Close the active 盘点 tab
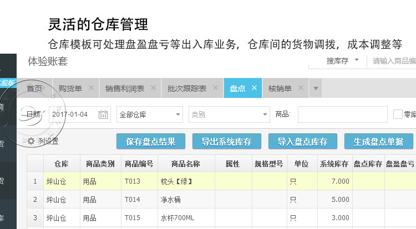The width and height of the screenshot is (416, 229). (255, 88)
